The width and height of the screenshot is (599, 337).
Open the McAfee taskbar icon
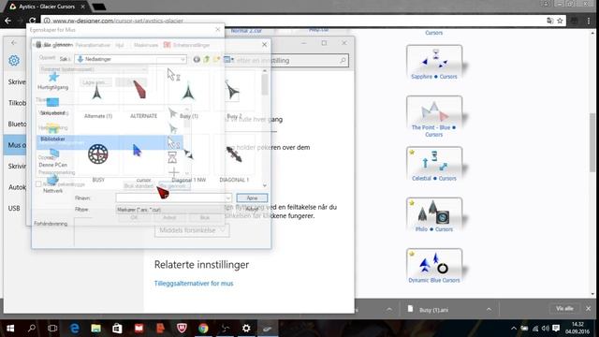click(x=182, y=329)
